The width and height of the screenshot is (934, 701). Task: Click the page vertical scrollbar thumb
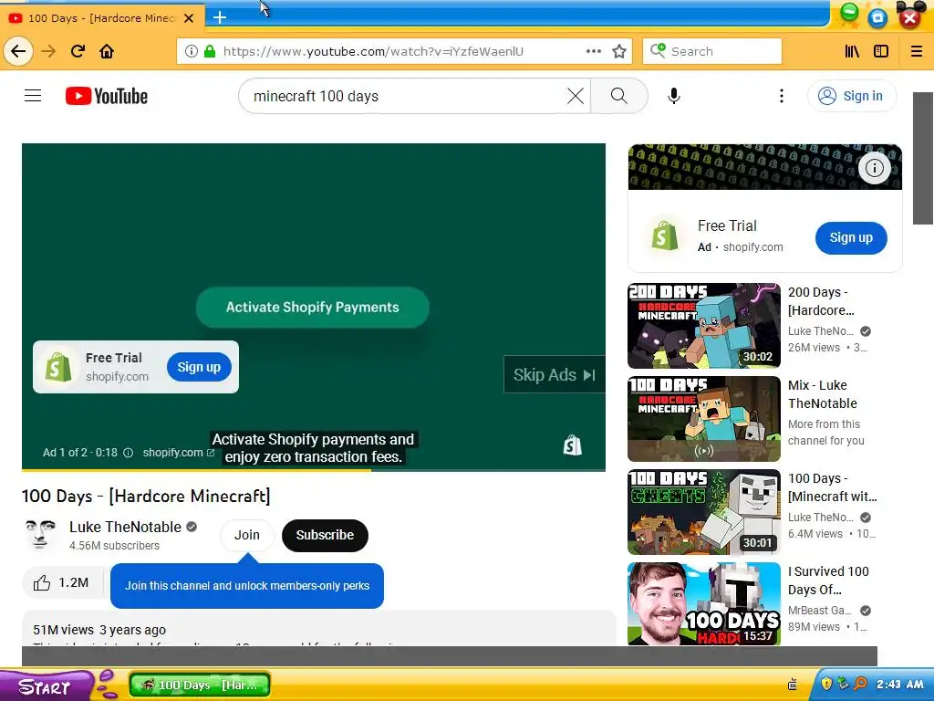[x=923, y=158]
